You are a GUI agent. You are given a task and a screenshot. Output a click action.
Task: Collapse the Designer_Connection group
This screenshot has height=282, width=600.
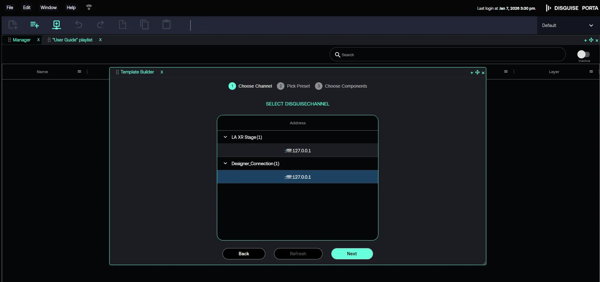[225, 164]
